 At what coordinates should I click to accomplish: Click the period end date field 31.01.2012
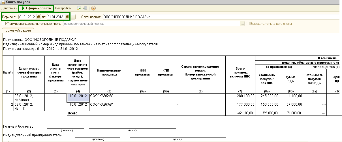(56, 17)
